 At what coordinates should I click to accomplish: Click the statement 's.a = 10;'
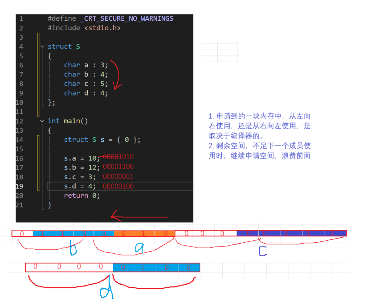82,158
